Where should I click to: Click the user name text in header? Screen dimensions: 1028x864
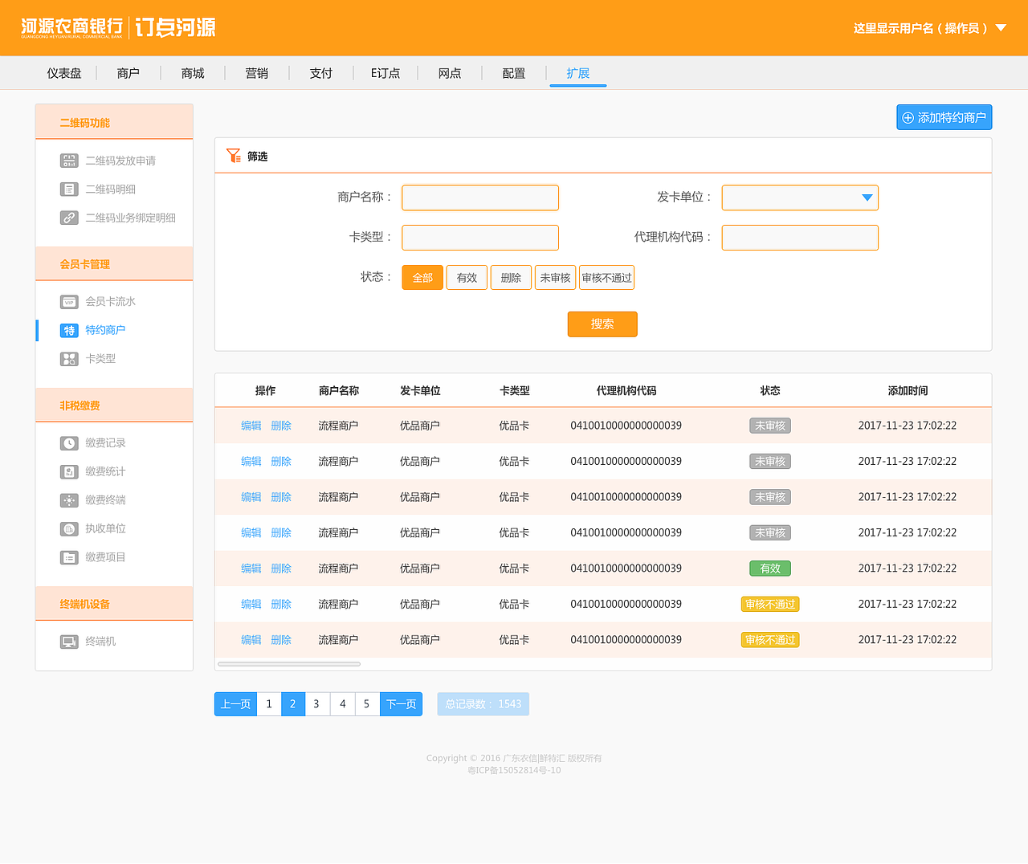coord(920,28)
